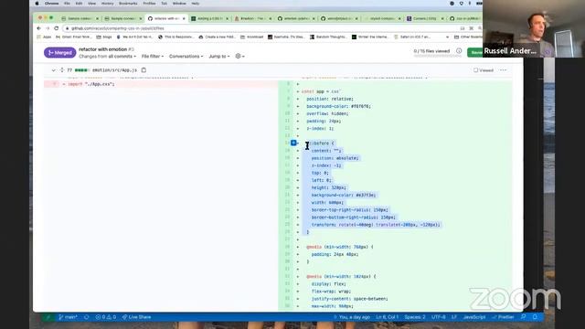
Task: Reload the GitHub page
Action: (57, 28)
